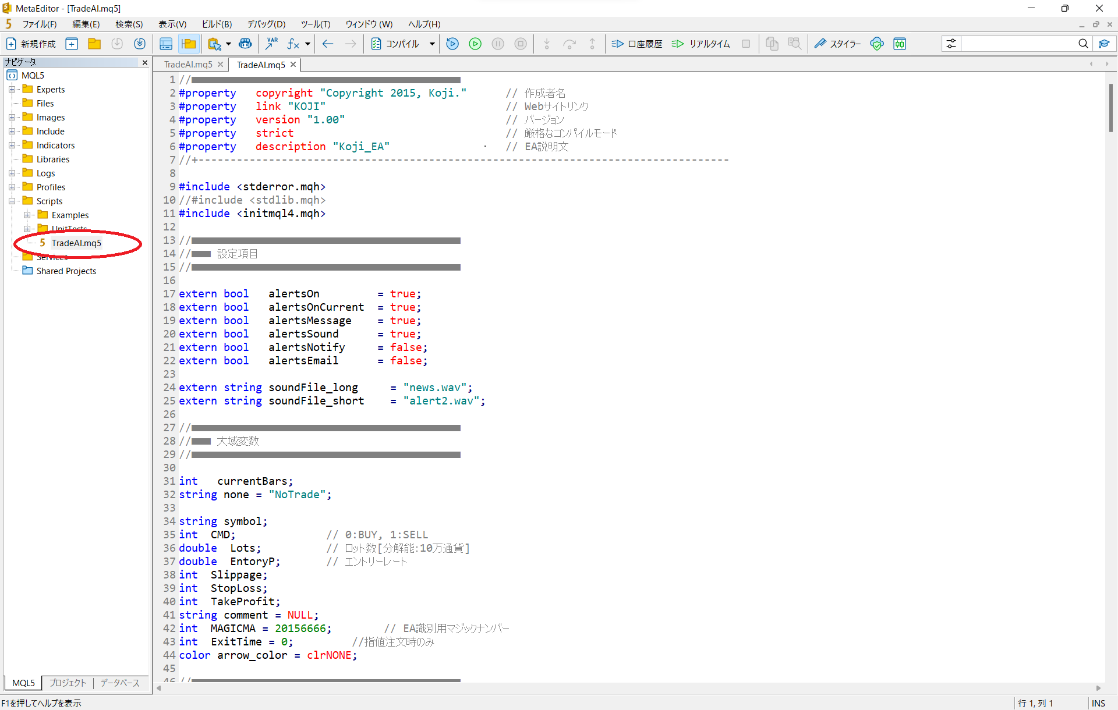Open the MQL5 cloud protector shield icon
Image resolution: width=1118 pixels, height=710 pixels.
point(877,44)
